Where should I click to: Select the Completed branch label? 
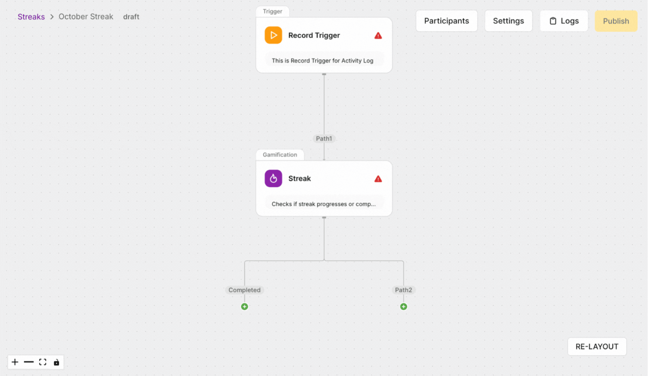(244, 290)
